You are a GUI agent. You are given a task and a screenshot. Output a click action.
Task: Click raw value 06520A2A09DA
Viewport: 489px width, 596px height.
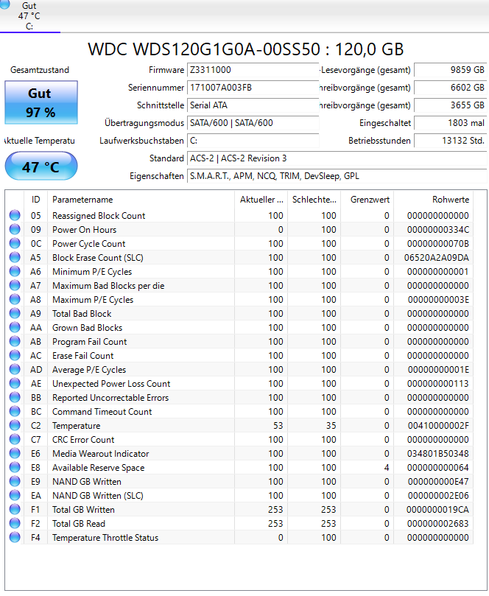point(436,258)
